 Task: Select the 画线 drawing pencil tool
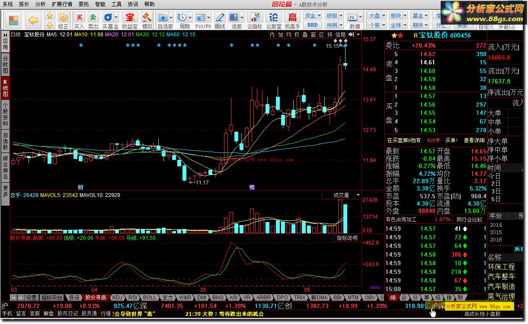220,17
